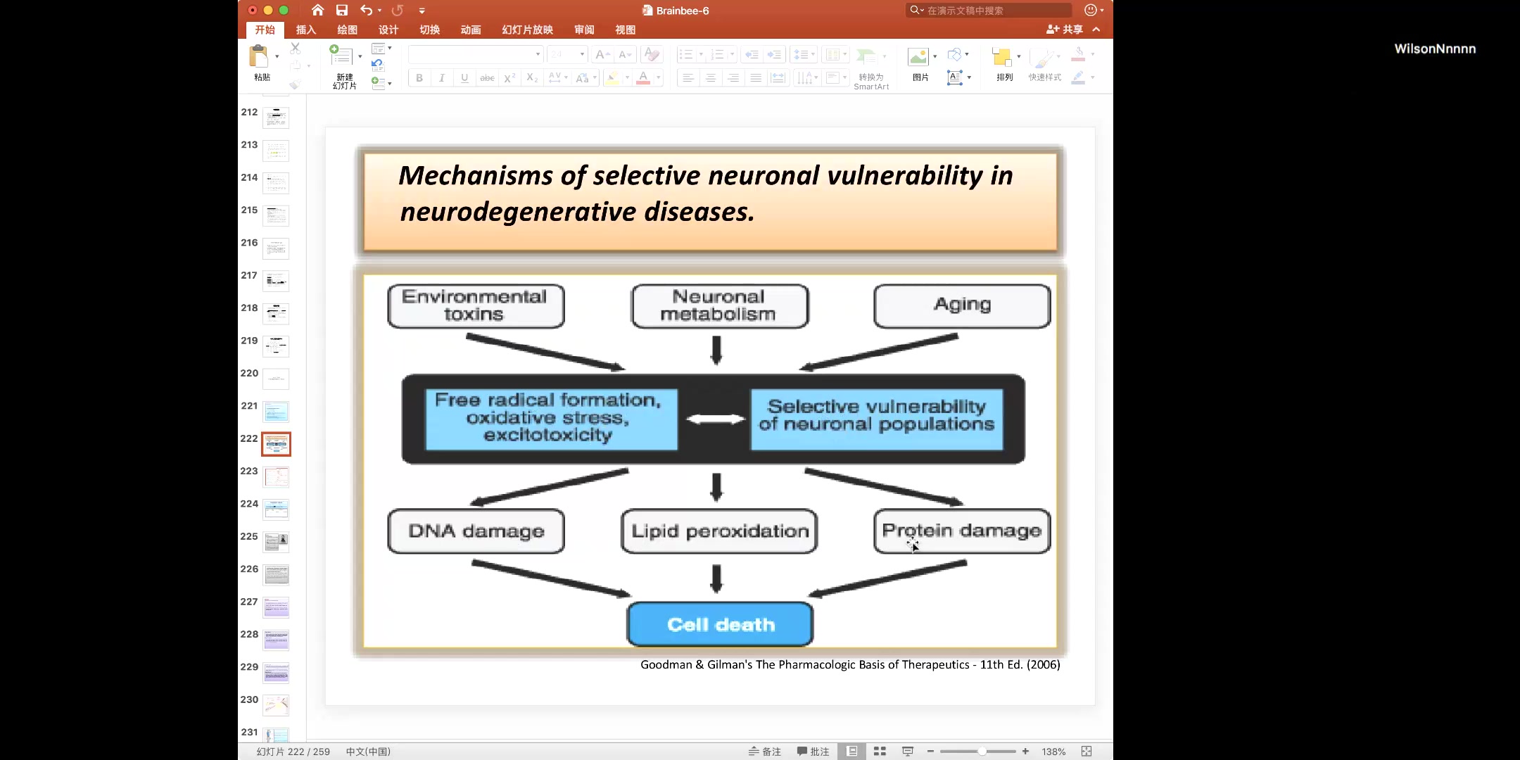The image size is (1520, 760).
Task: Open Slide Sorter view from status bar
Action: 880,752
